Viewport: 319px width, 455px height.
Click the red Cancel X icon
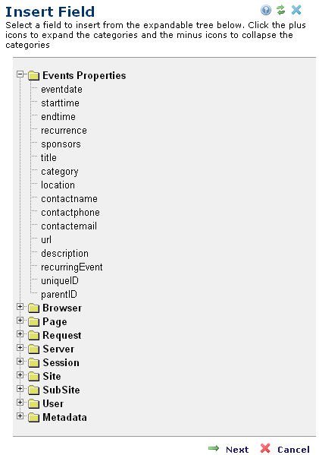[265, 448]
